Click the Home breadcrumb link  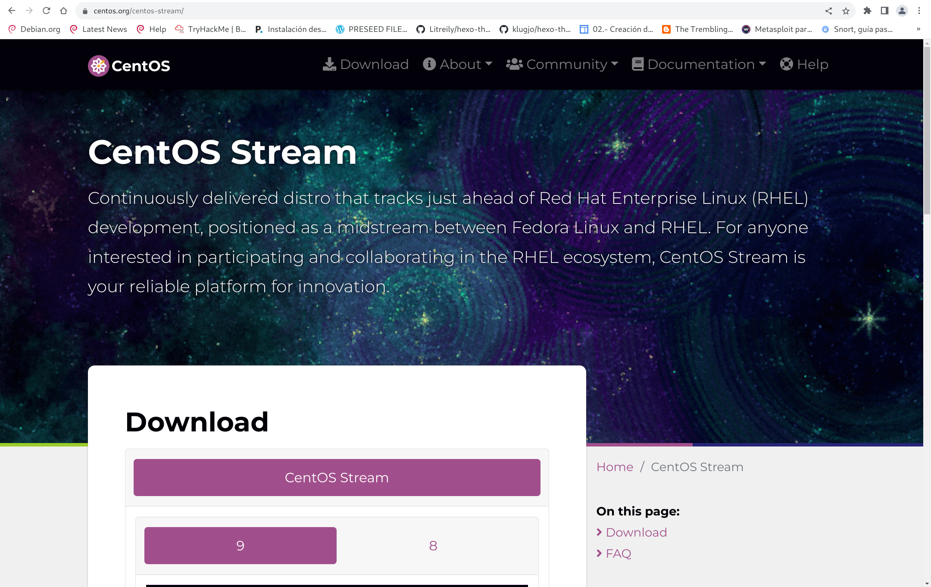[x=615, y=467]
